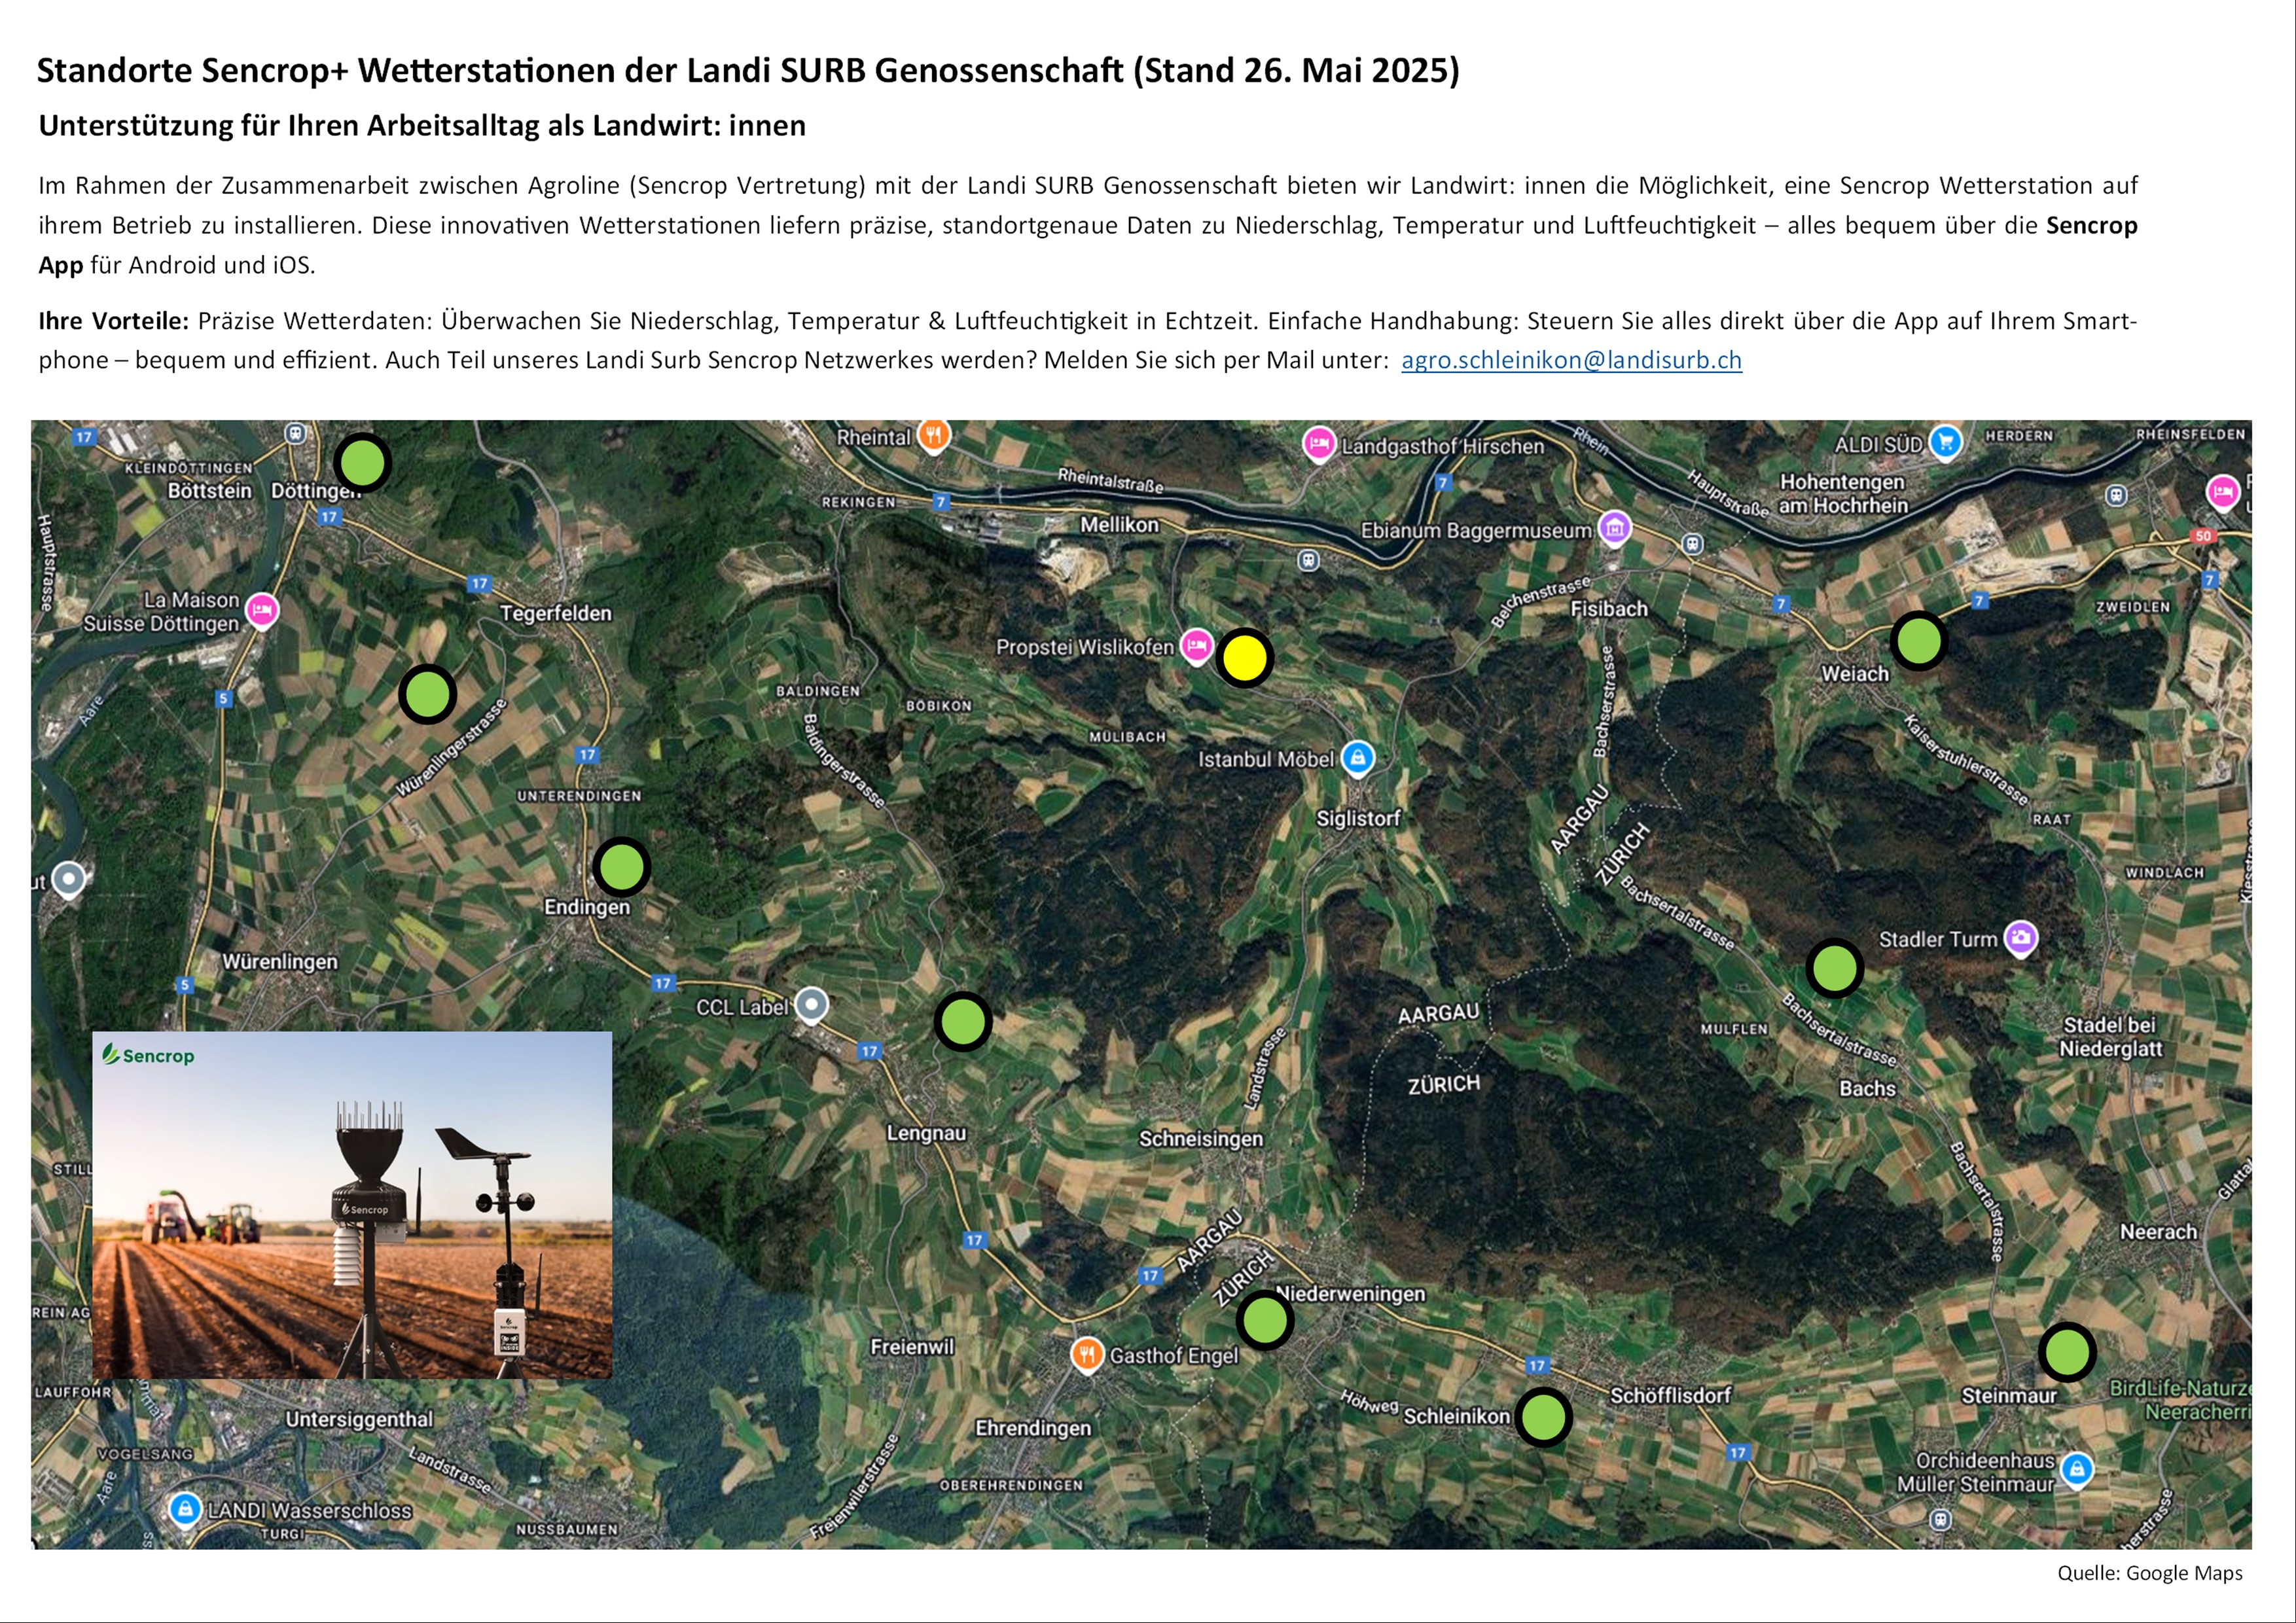Click the BirdLife-Naturzentrum Neeracherried label

pos(2180,1400)
